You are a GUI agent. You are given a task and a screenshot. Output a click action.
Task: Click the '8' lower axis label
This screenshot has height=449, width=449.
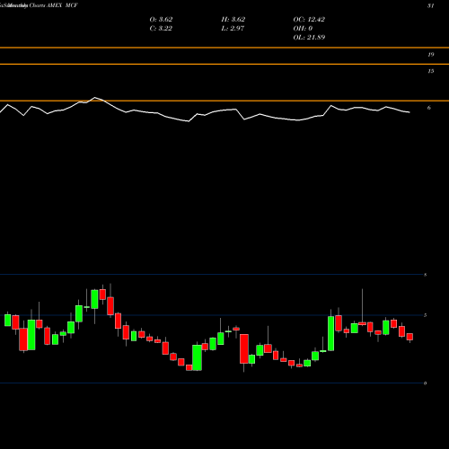(426, 275)
